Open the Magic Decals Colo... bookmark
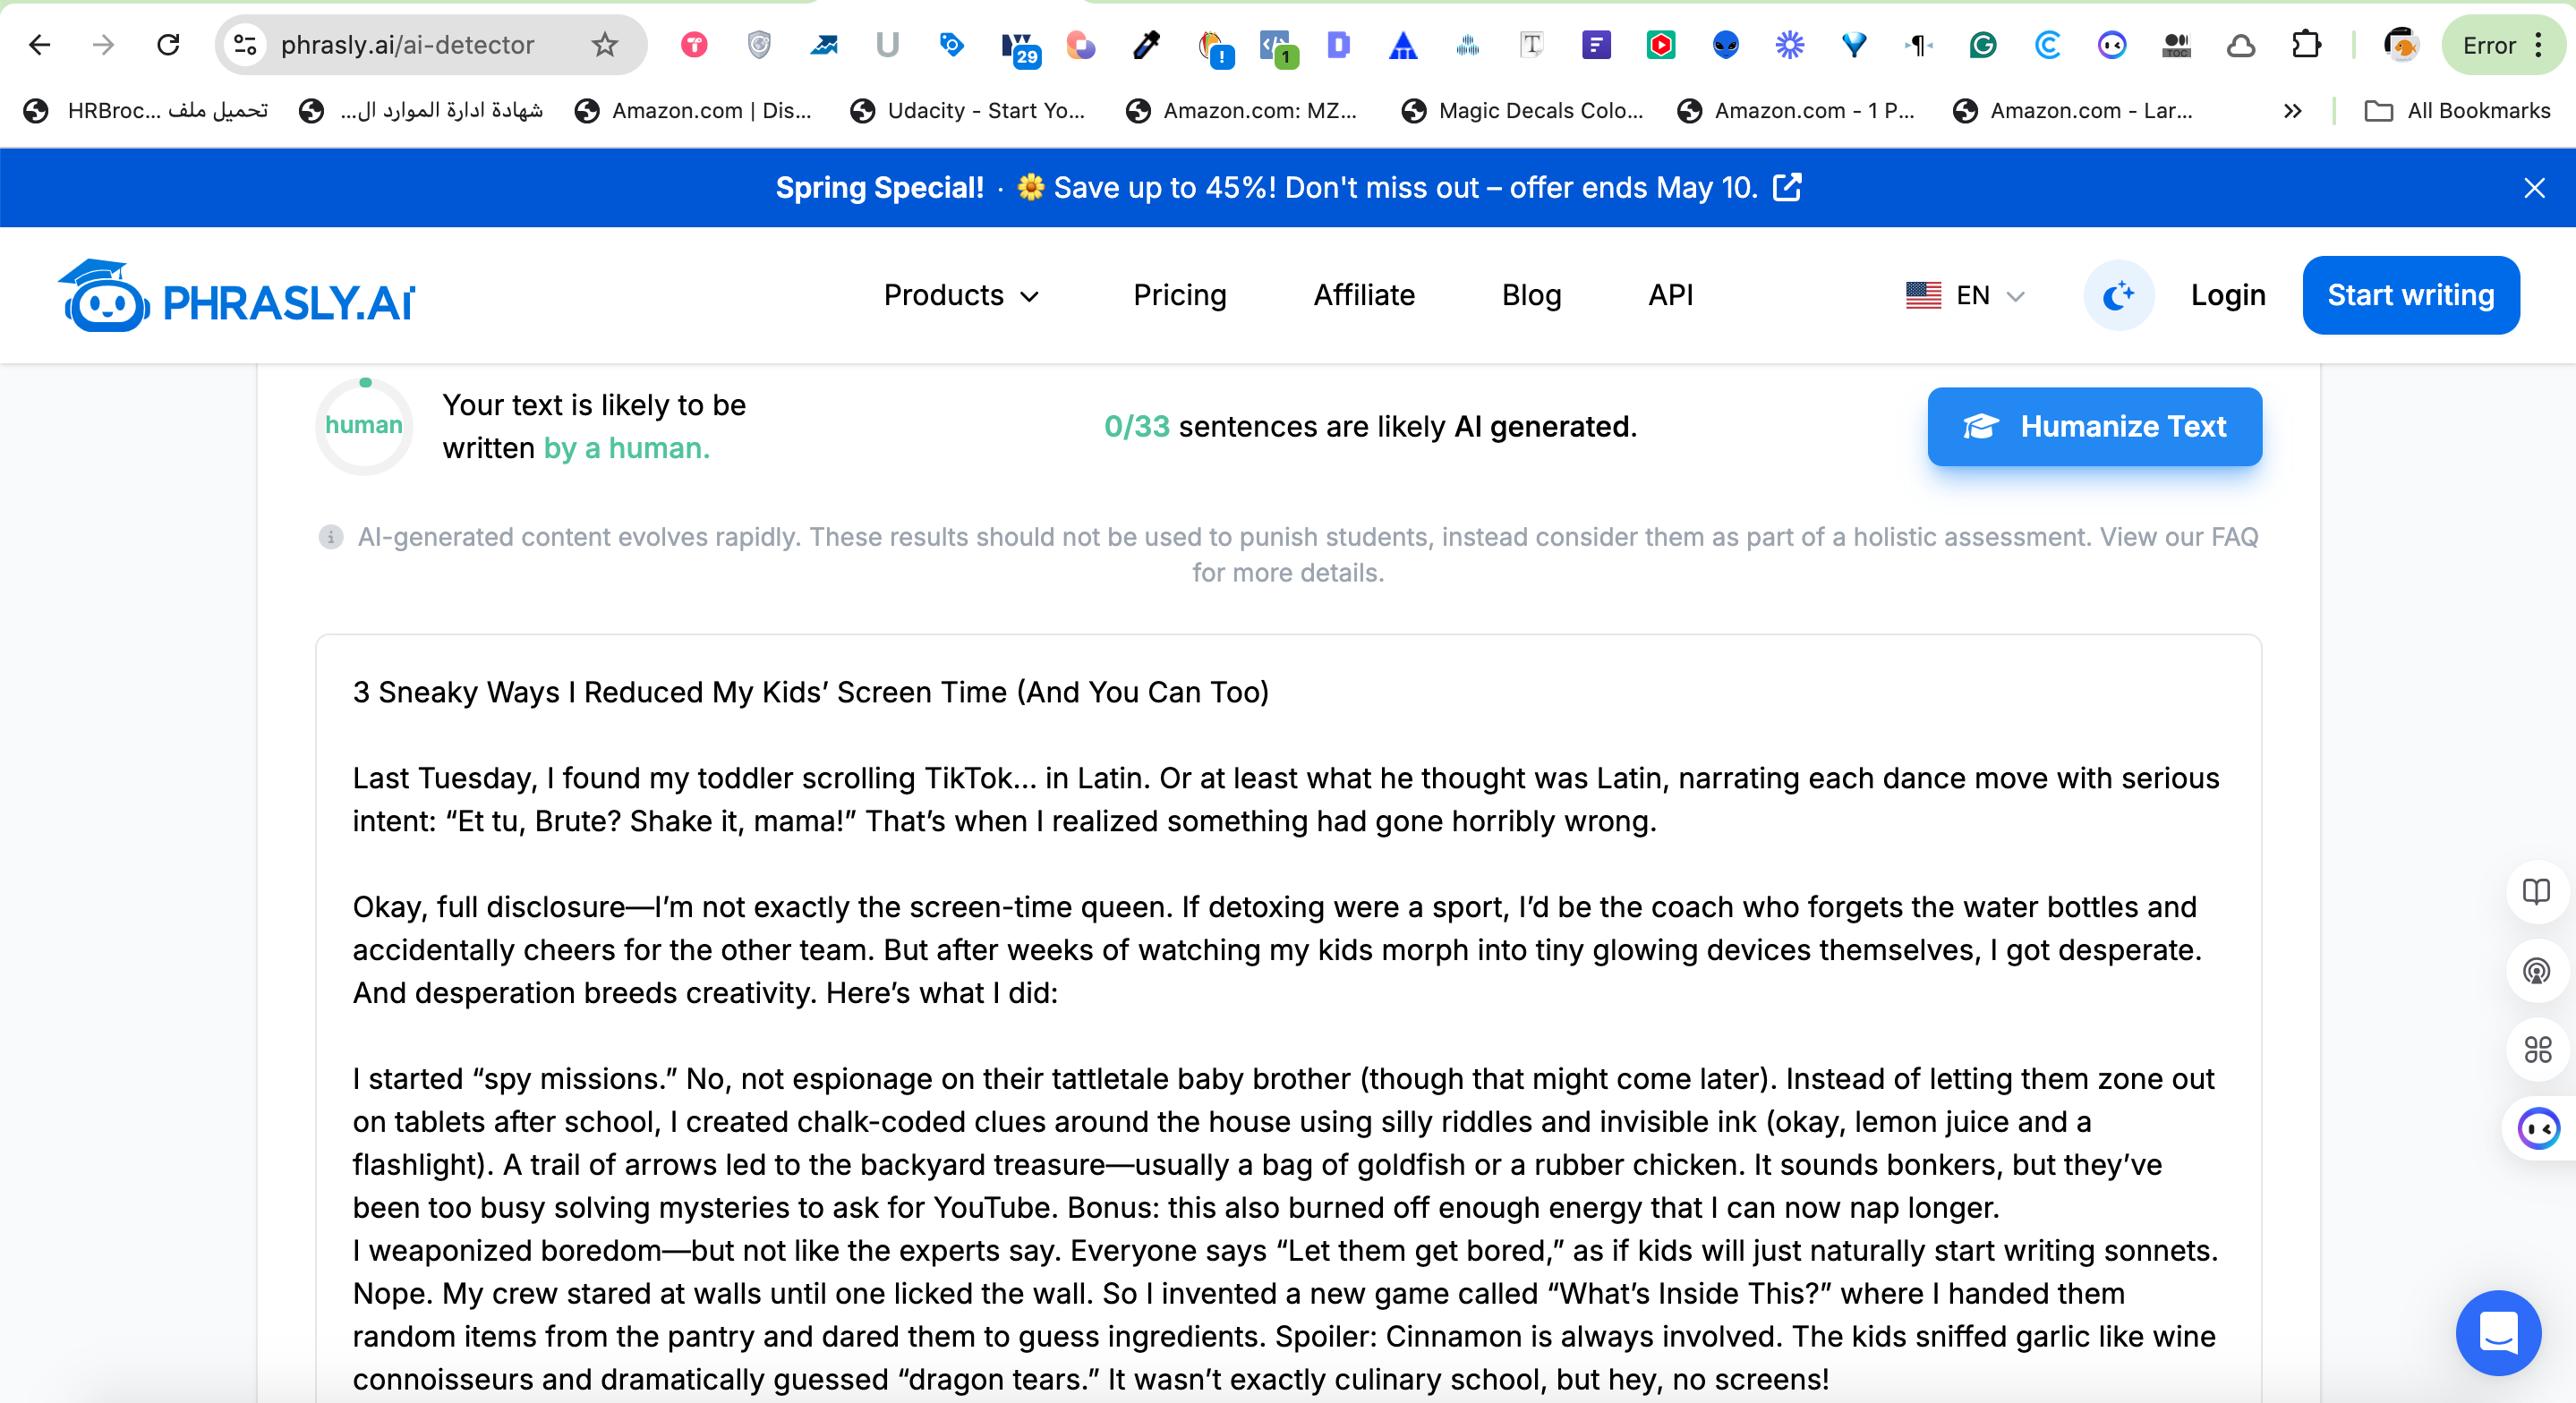2576x1403 pixels. pos(1522,111)
